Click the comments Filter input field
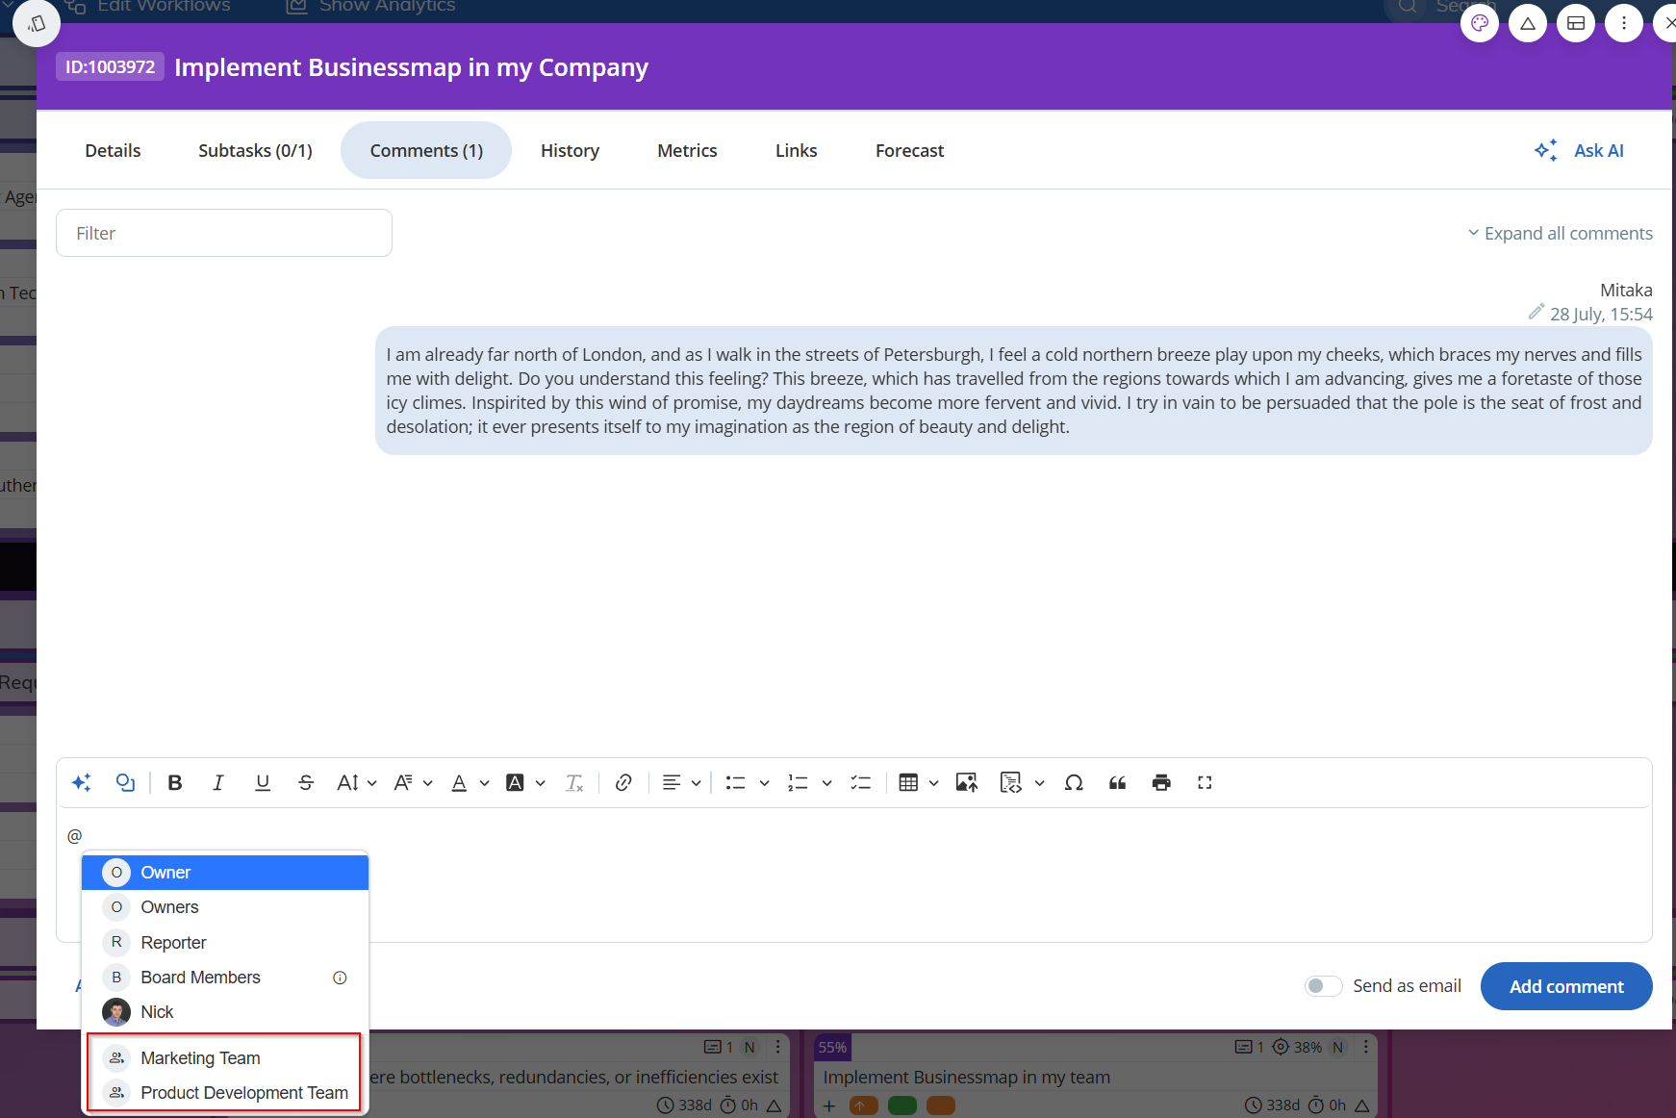 coord(224,234)
